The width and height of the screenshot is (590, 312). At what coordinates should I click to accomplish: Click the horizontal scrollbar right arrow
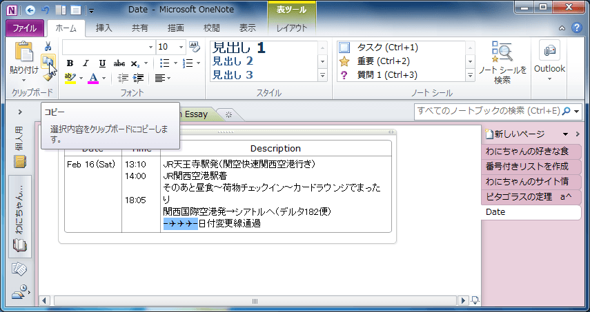click(x=463, y=301)
